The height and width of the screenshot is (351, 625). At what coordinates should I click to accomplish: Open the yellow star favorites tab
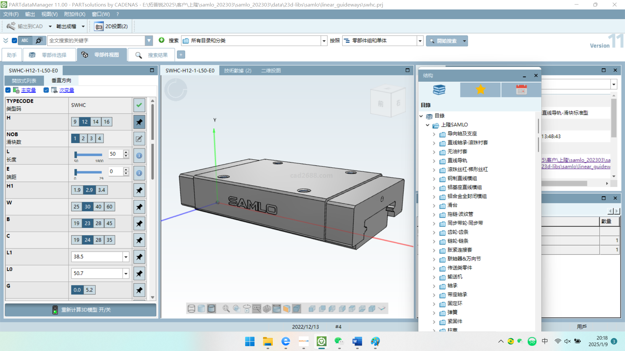480,89
